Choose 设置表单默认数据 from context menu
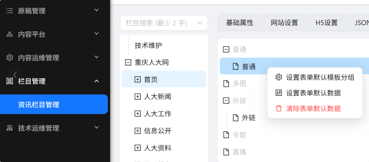The image size is (369, 162). 313,93
